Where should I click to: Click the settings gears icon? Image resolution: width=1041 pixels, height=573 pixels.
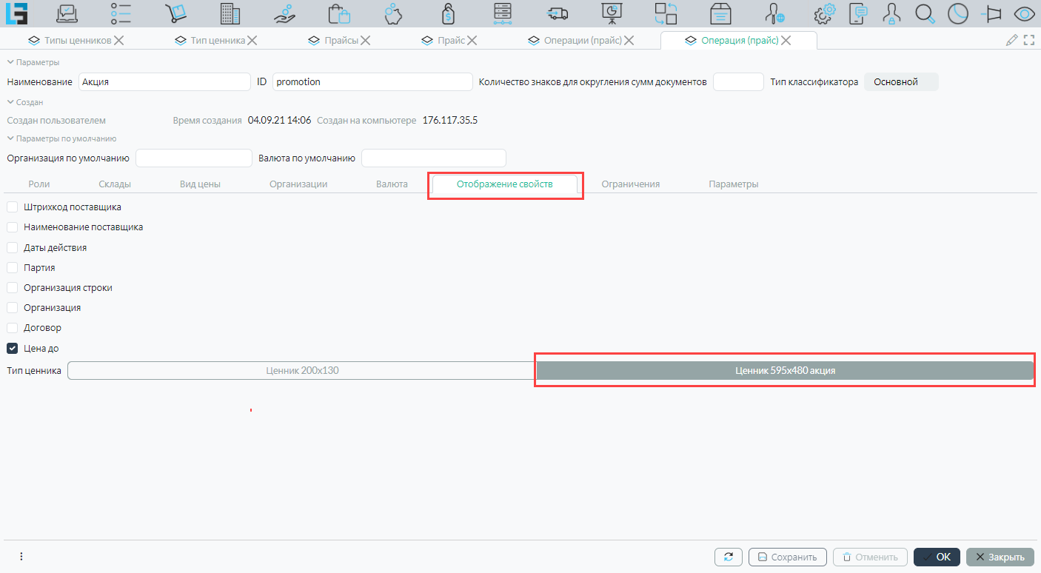coord(824,13)
